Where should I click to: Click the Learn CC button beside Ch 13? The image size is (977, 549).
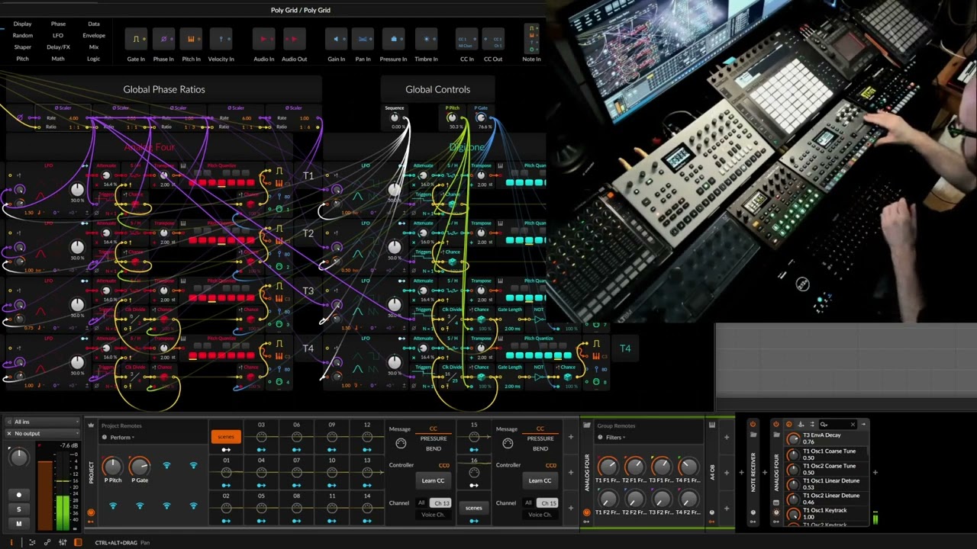click(433, 480)
